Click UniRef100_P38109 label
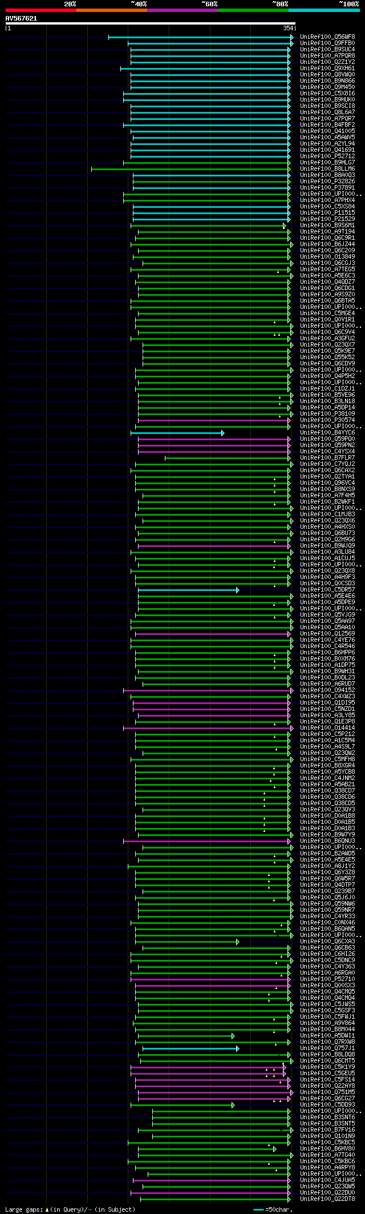 (x=327, y=414)
